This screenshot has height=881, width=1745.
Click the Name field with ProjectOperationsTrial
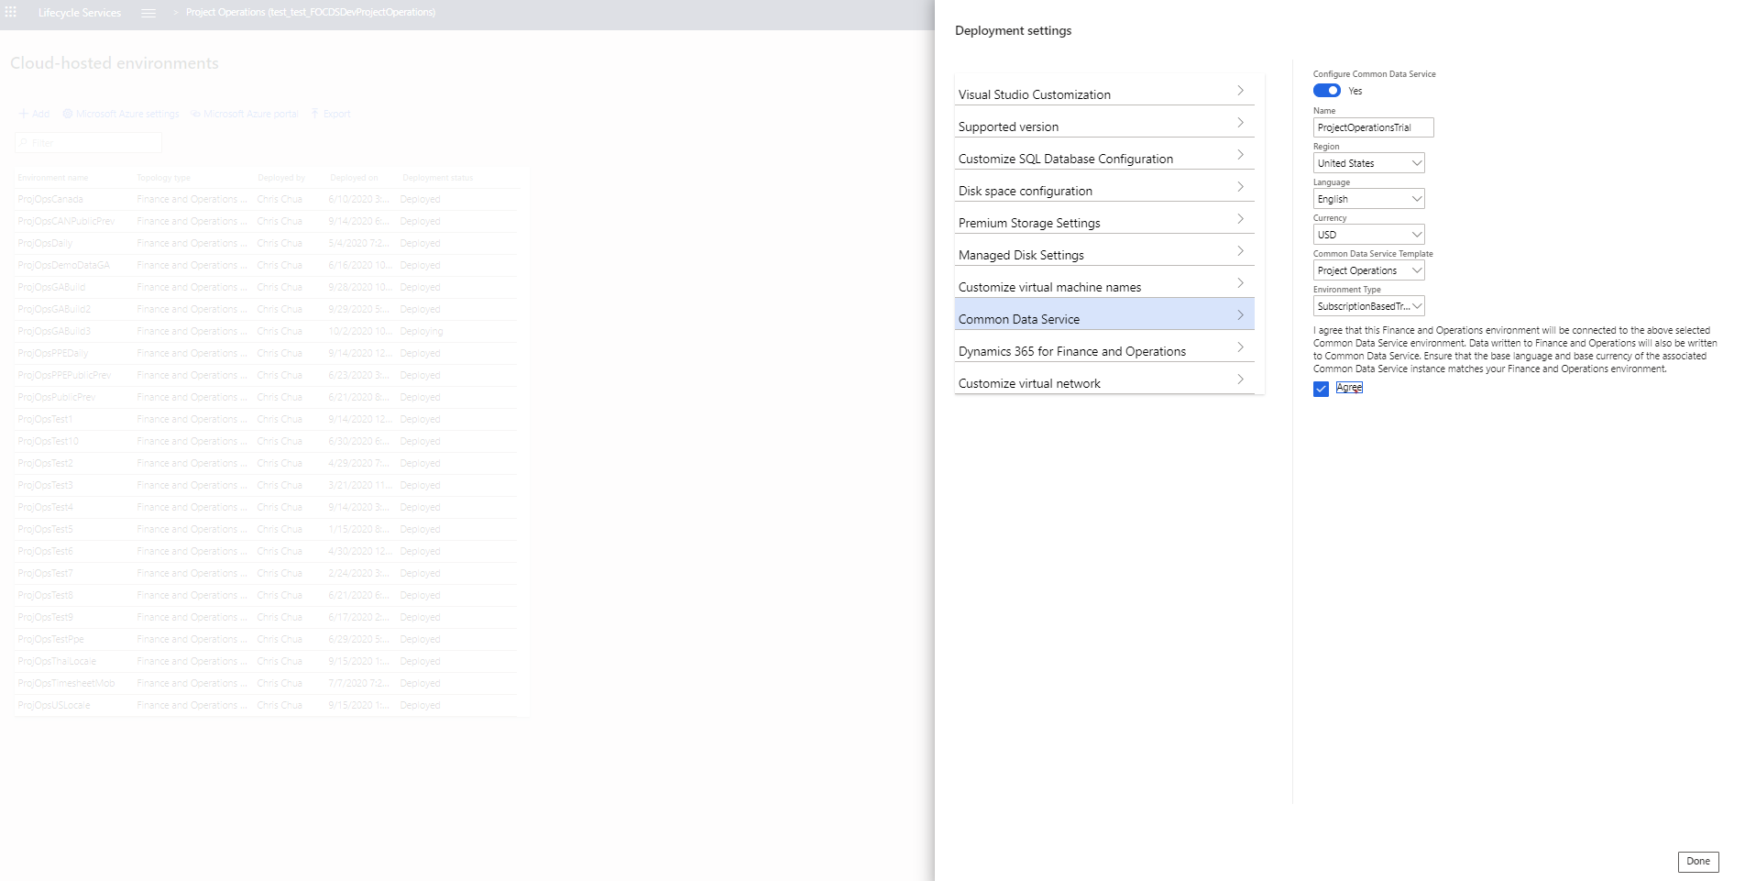click(1373, 127)
